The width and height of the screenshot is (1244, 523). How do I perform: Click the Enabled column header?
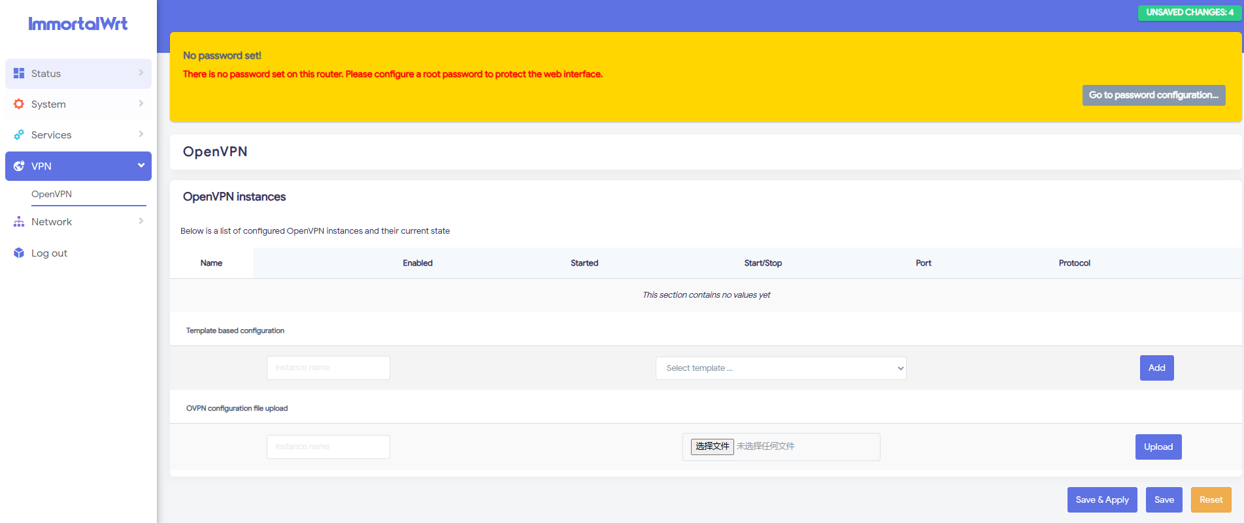(x=418, y=263)
